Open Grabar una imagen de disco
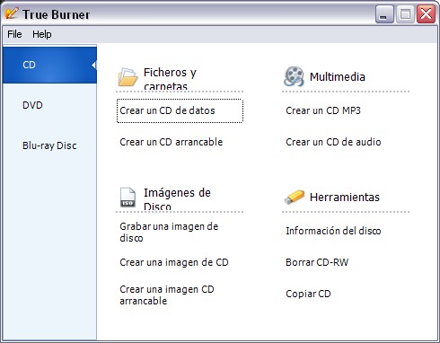Image resolution: width=440 pixels, height=343 pixels. [x=169, y=232]
